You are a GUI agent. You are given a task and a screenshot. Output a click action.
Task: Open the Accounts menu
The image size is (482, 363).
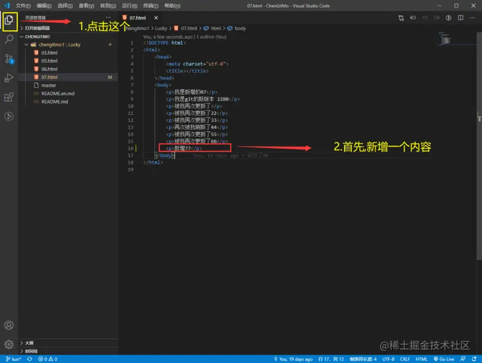9,325
